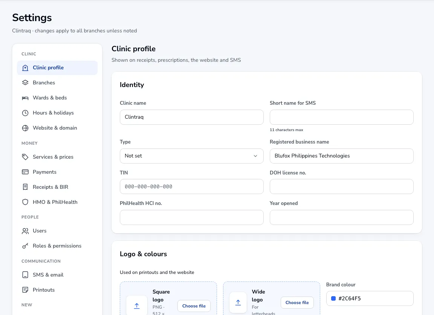Screen dimensions: 434x315
Task: Click the 'Logo & colours' heading
Action: (143, 254)
